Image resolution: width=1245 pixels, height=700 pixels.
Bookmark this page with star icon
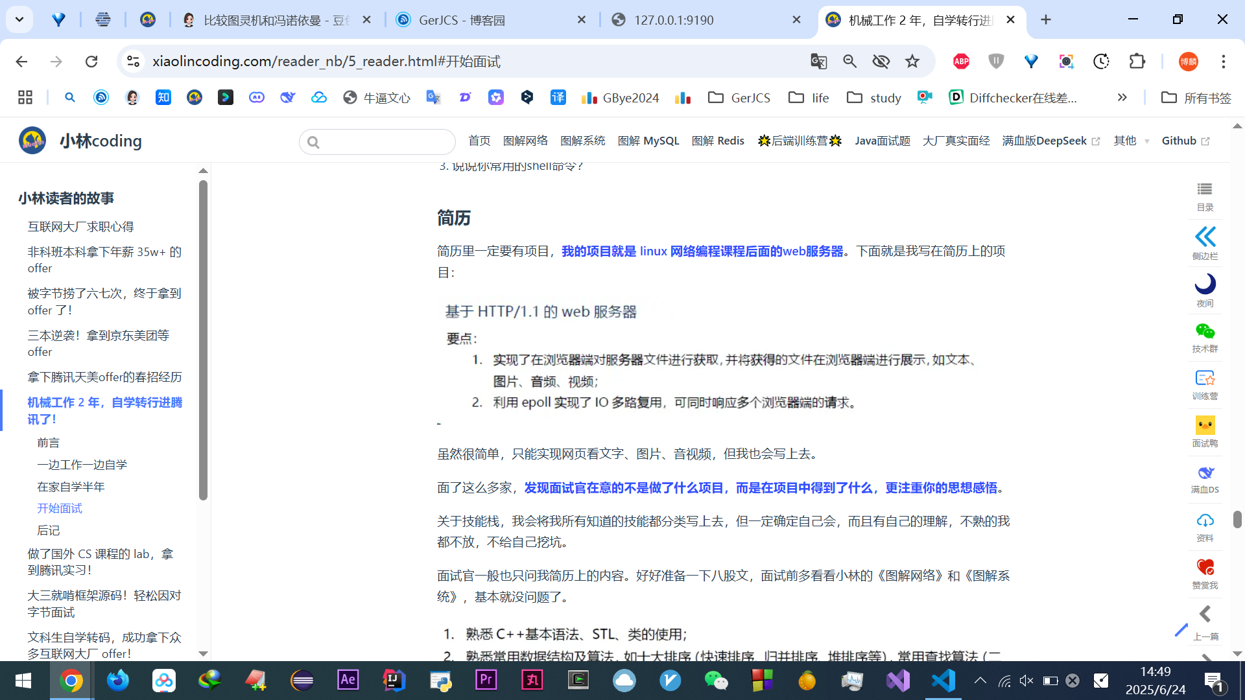click(912, 61)
